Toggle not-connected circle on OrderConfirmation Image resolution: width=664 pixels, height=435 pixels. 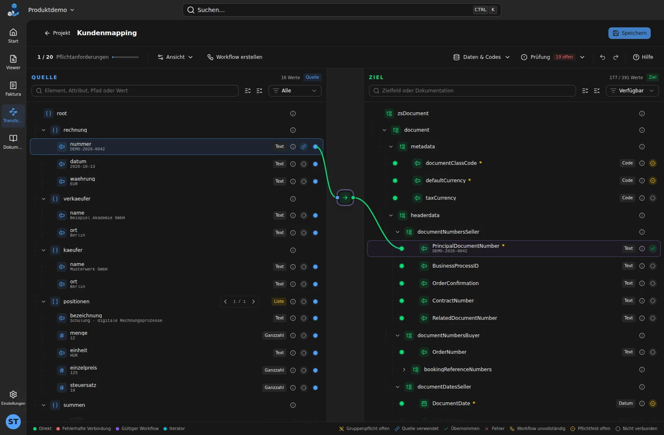tap(653, 283)
